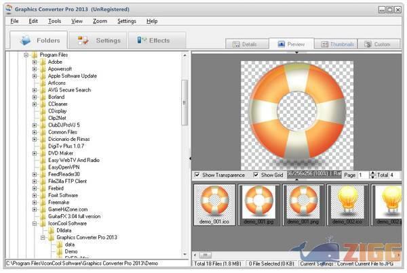
Task: Open the Settings panel tab
Action: (x=100, y=41)
